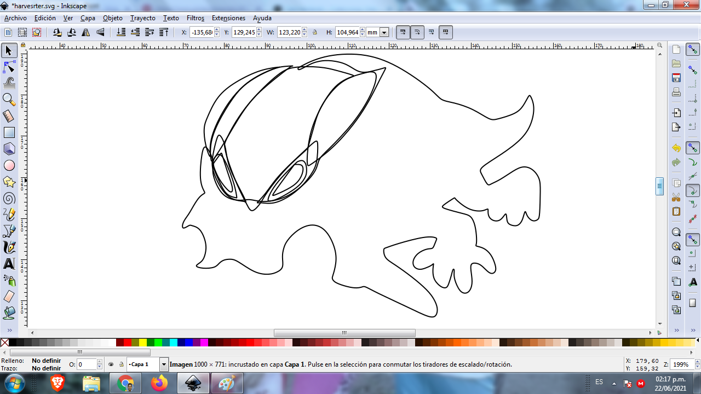Viewport: 701px width, 394px height.
Task: Select the Zoom magnifier tool
Action: click(9, 100)
